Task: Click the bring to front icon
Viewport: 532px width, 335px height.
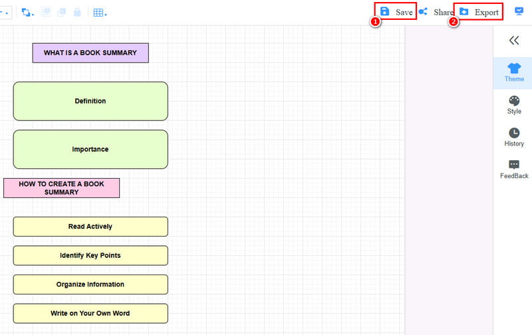Action: (47, 13)
